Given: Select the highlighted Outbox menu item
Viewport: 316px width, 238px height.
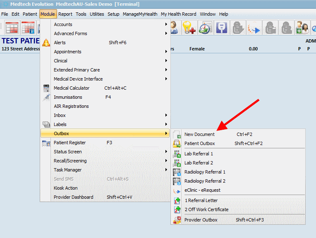Looking at the screenshot, I should pos(105,133).
